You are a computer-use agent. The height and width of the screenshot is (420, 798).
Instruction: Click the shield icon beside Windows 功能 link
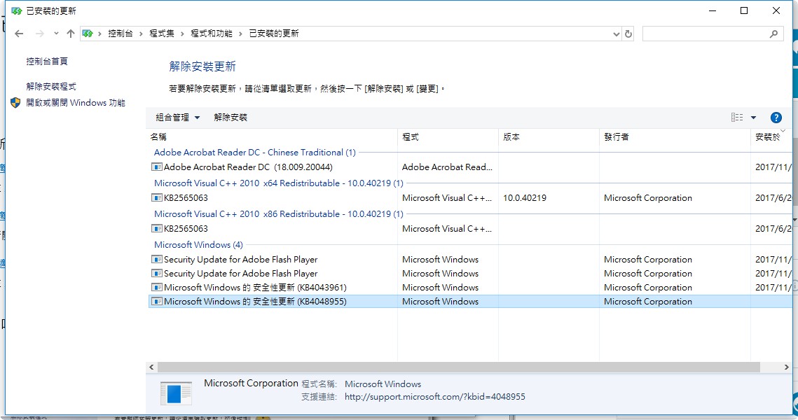pyautogui.click(x=14, y=102)
